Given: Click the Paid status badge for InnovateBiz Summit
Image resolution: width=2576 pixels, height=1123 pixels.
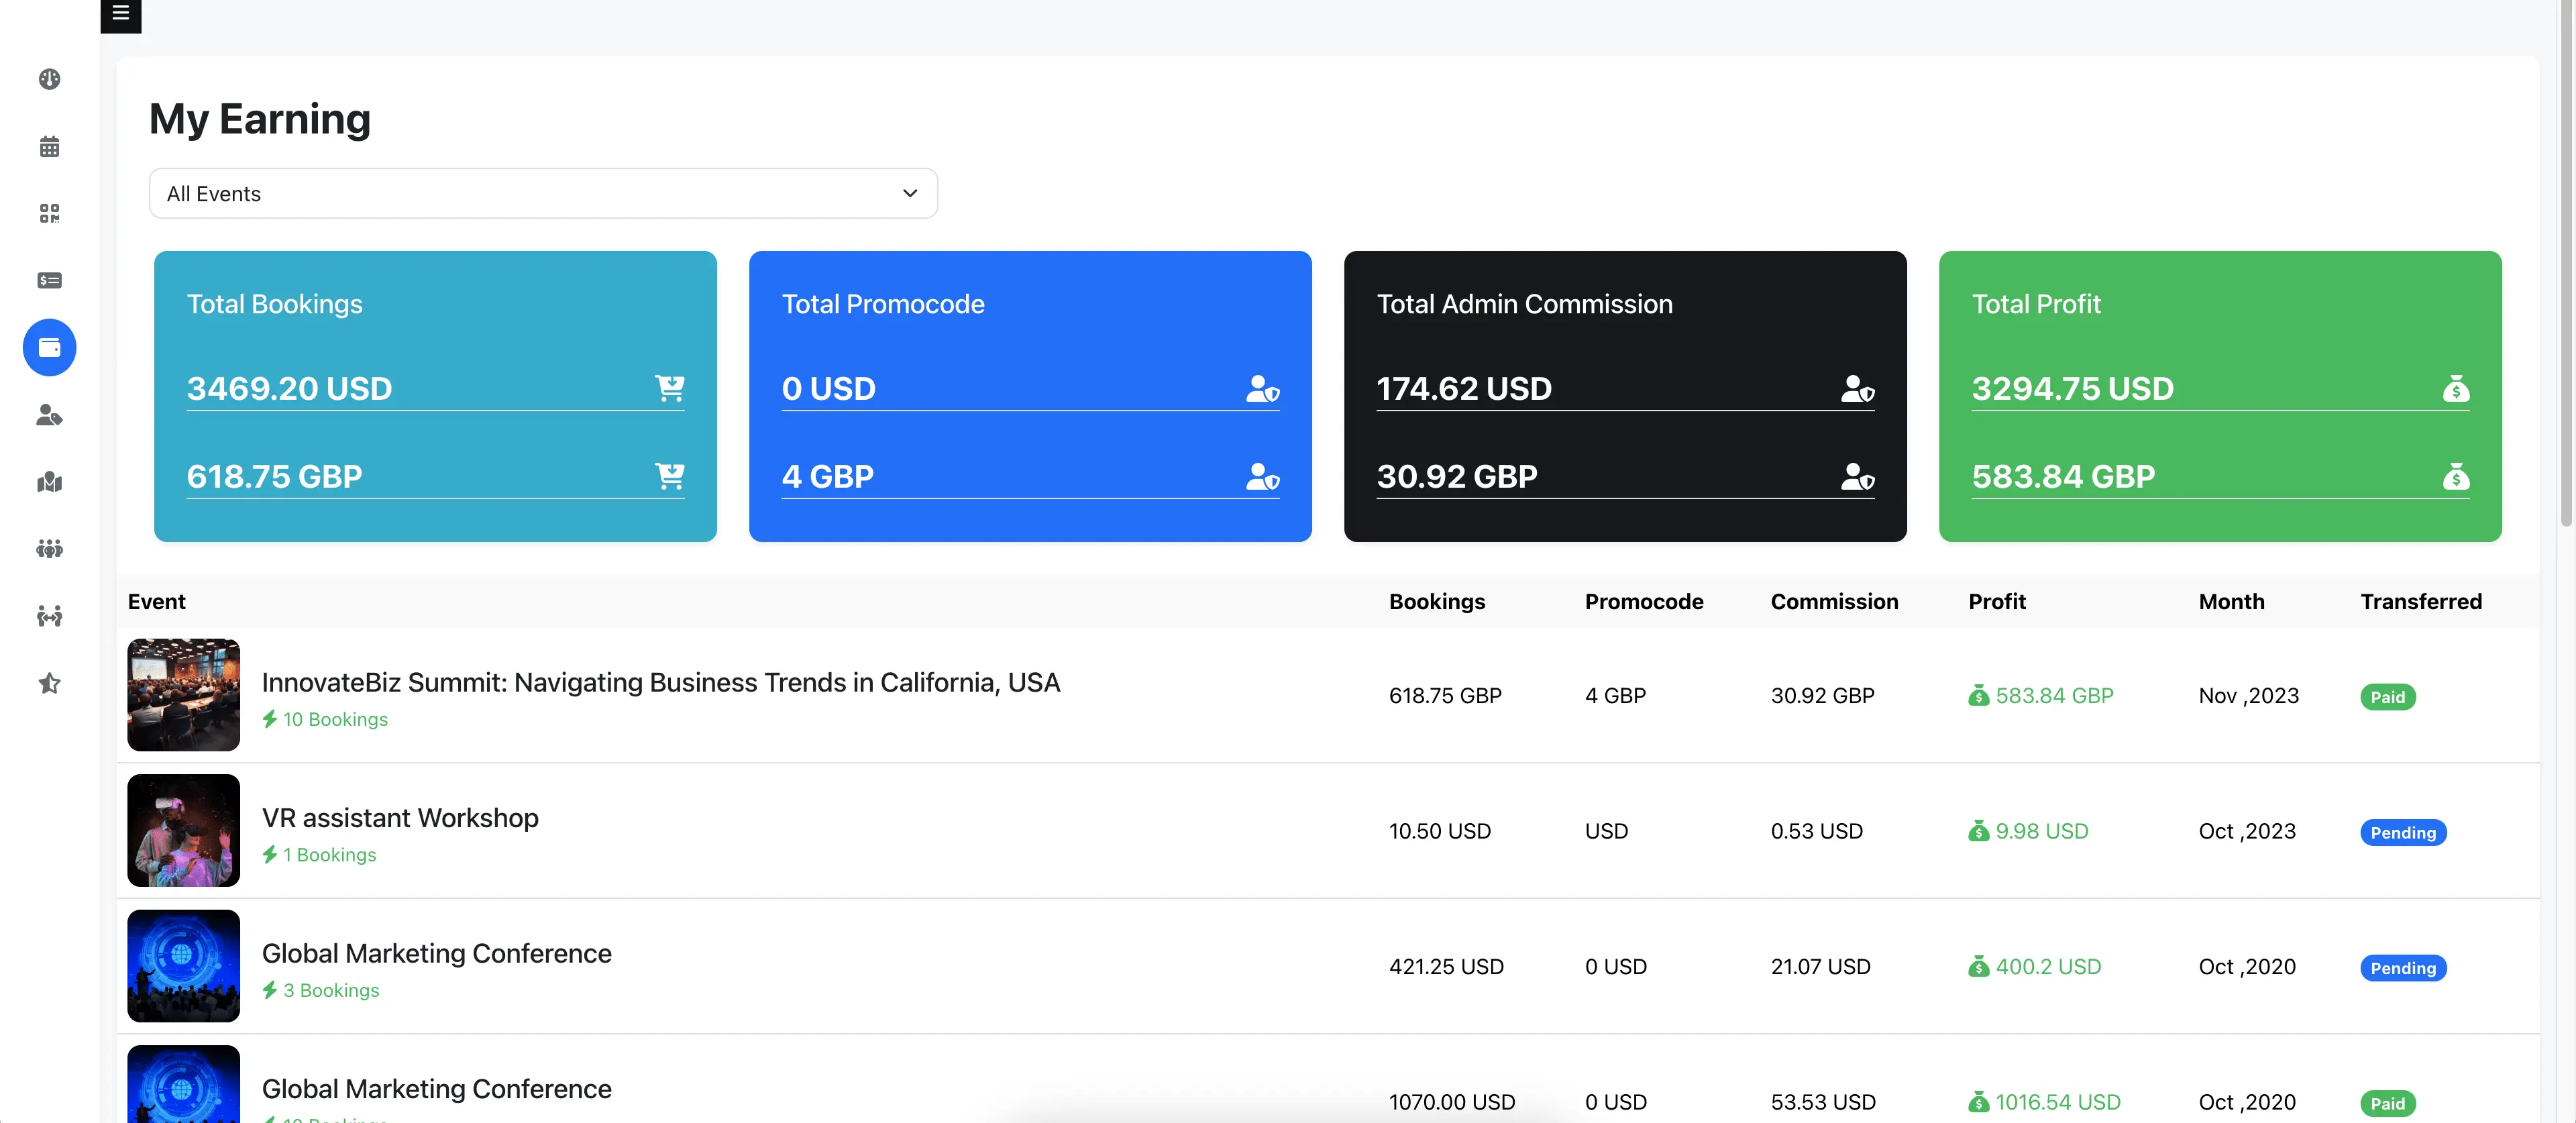Looking at the screenshot, I should (2388, 697).
